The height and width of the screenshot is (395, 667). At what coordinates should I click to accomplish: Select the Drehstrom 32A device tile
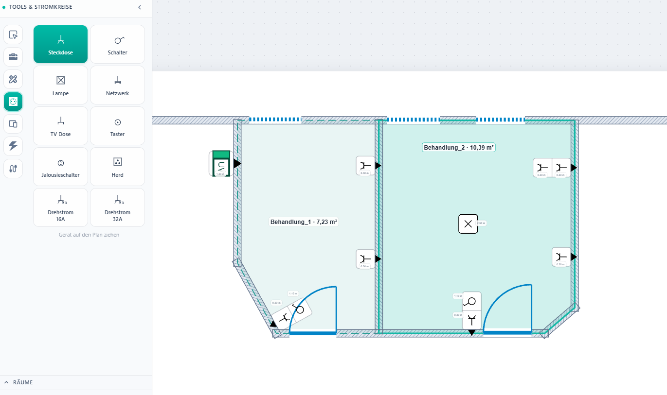(117, 207)
